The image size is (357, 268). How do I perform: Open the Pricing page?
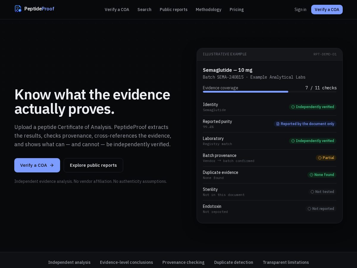pyautogui.click(x=237, y=10)
